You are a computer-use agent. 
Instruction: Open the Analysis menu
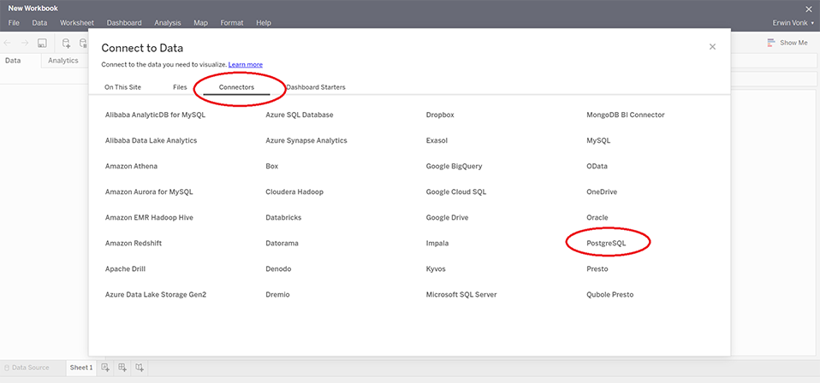click(167, 23)
